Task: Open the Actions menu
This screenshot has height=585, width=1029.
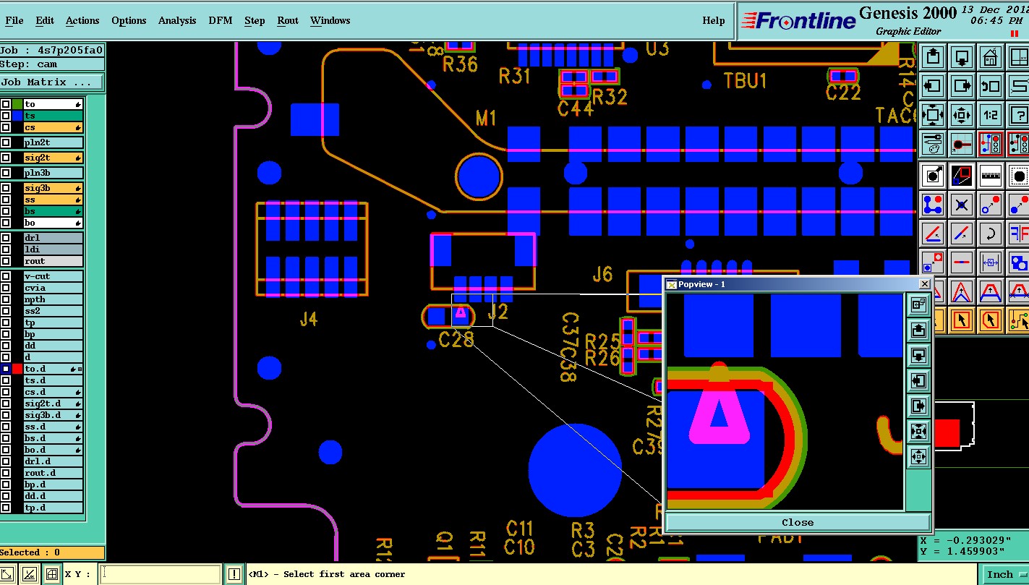Action: [x=82, y=20]
